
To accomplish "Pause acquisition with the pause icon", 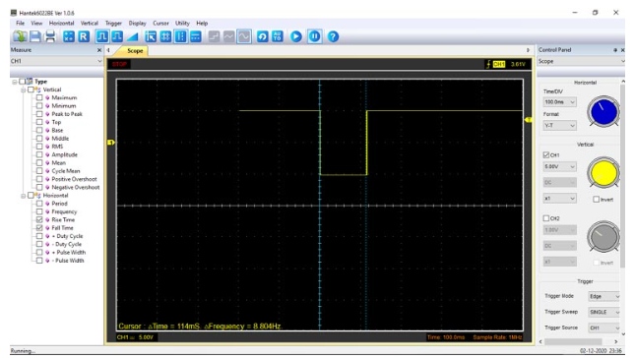I will coord(315,36).
